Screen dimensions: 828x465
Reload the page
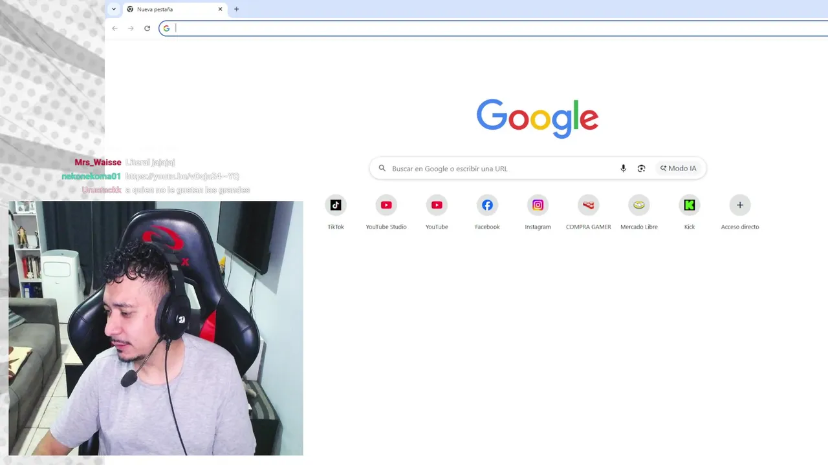tap(147, 28)
